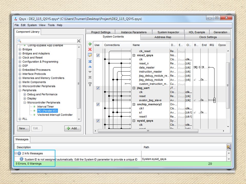Expand the Merlin Components node

[20, 82]
